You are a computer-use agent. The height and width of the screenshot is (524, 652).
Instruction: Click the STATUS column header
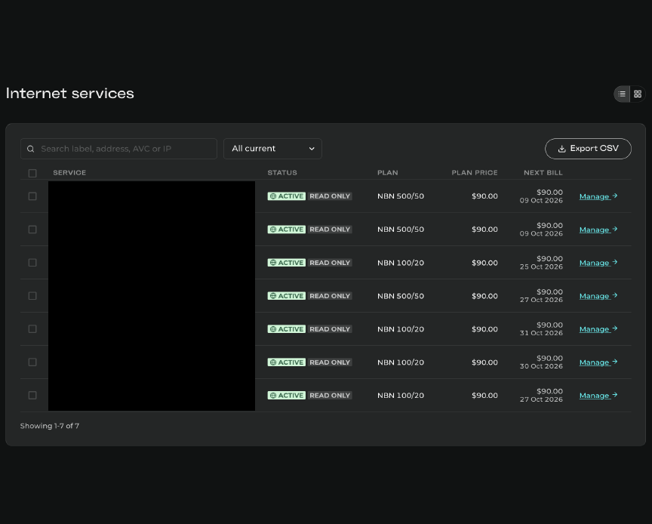[x=282, y=173]
